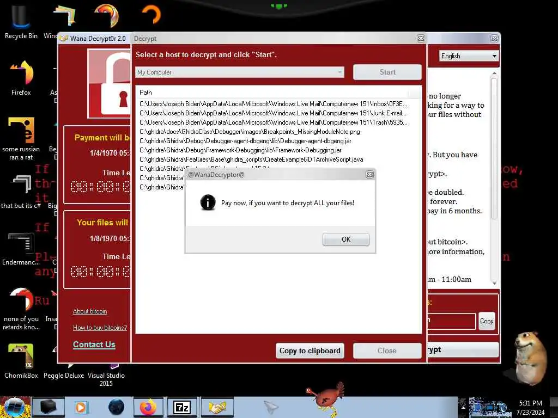Open the Visual Studio 2015 desktop icon

pos(106,375)
